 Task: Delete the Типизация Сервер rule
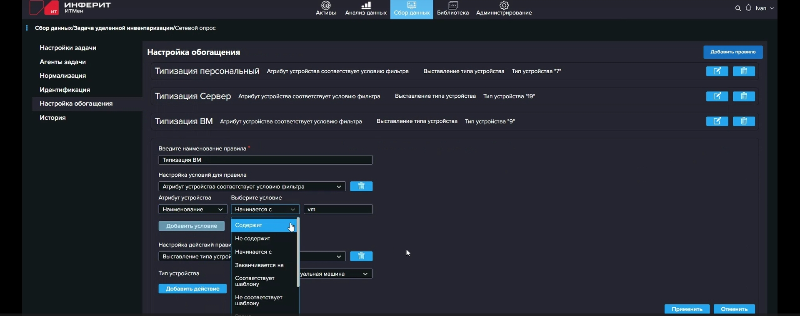click(744, 96)
